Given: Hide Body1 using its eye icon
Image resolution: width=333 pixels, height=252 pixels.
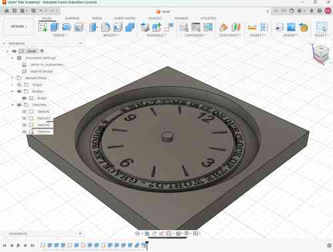Looking at the screenshot, I should pyautogui.click(x=25, y=98).
